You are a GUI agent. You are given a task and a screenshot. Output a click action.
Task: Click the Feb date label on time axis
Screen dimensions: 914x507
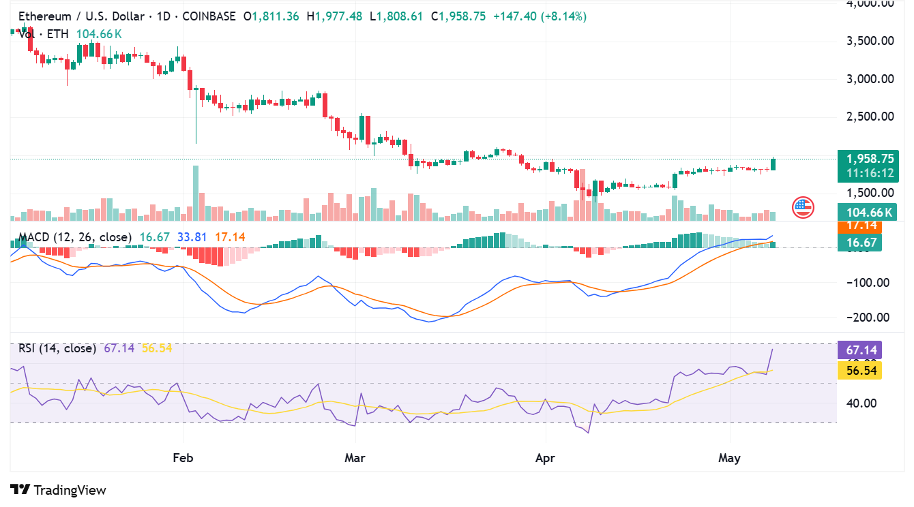[183, 457]
